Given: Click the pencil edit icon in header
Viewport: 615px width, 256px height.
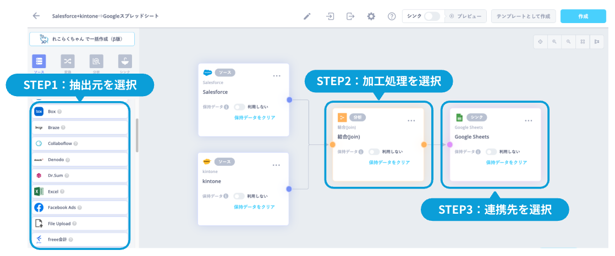Looking at the screenshot, I should pyautogui.click(x=307, y=16).
